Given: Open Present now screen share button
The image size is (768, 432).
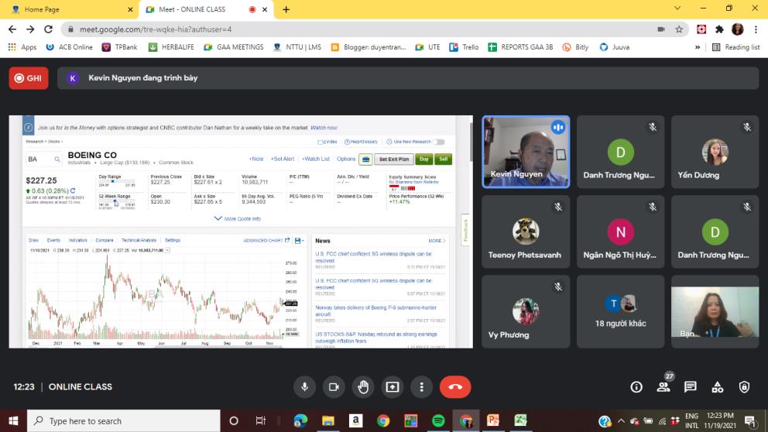Looking at the screenshot, I should pyautogui.click(x=393, y=387).
